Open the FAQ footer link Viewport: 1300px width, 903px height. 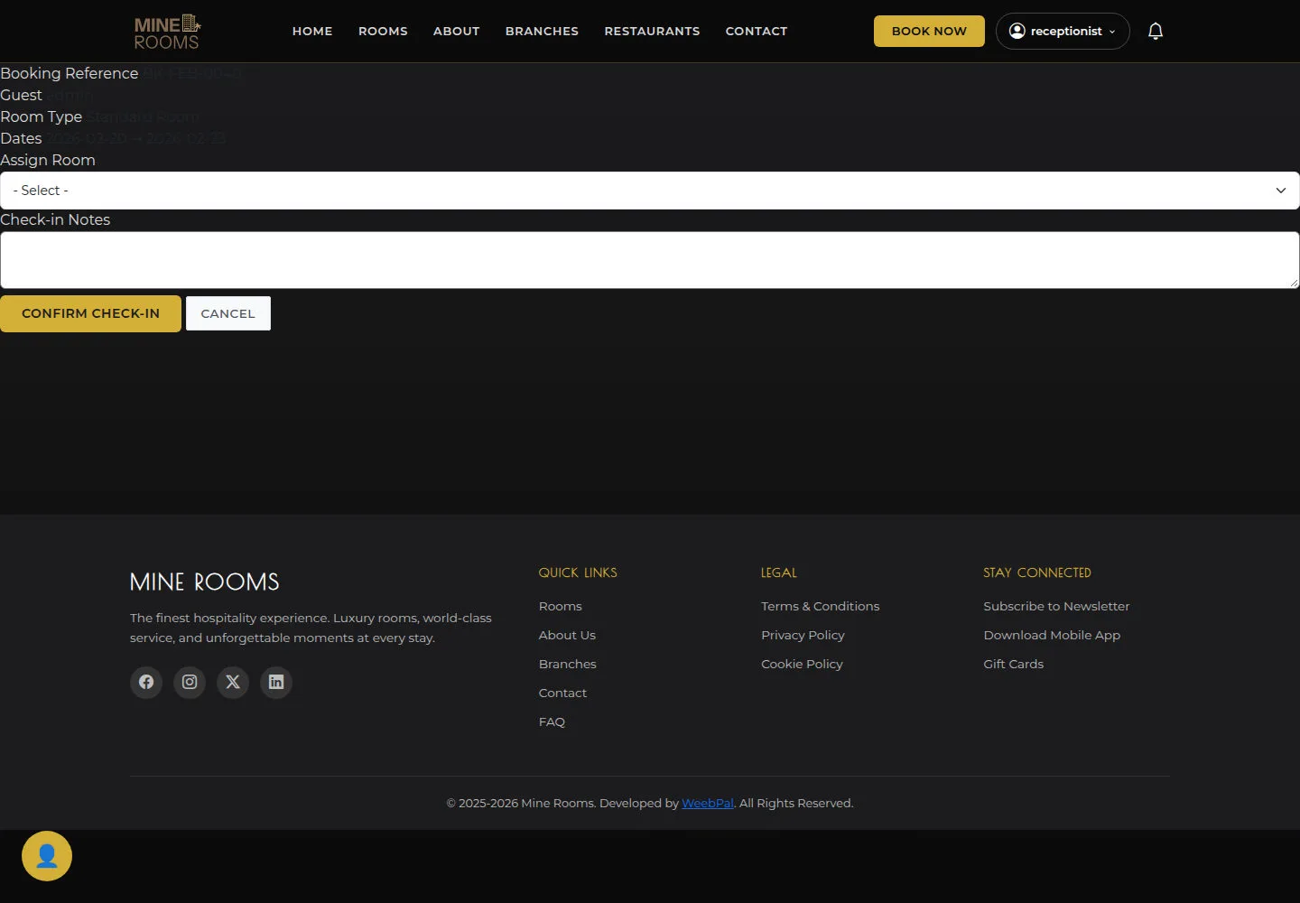coord(552,721)
